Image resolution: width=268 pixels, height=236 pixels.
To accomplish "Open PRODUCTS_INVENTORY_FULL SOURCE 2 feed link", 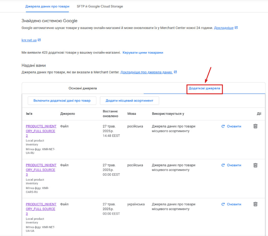I will tap(41, 131).
